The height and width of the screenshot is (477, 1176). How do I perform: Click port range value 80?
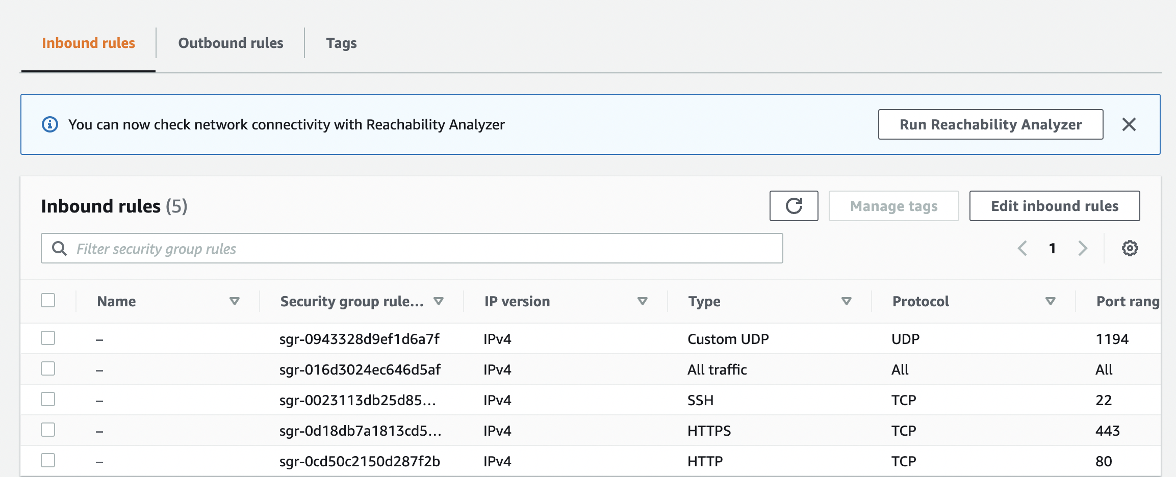pos(1104,461)
